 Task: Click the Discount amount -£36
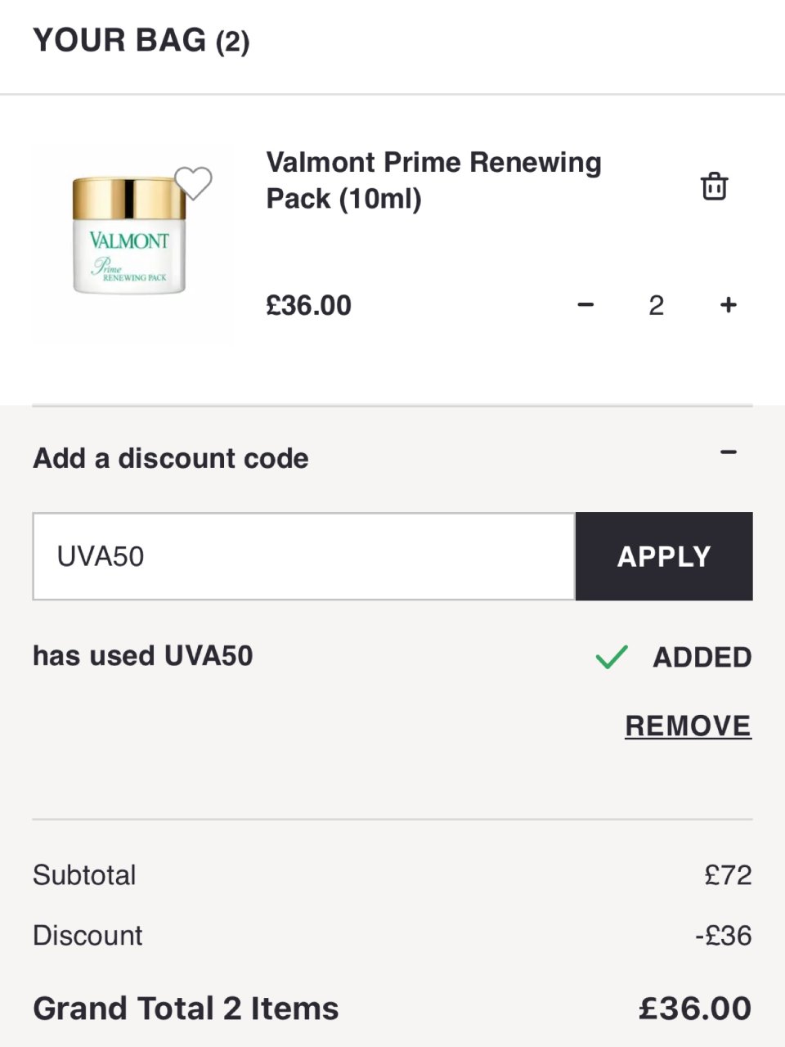point(723,935)
